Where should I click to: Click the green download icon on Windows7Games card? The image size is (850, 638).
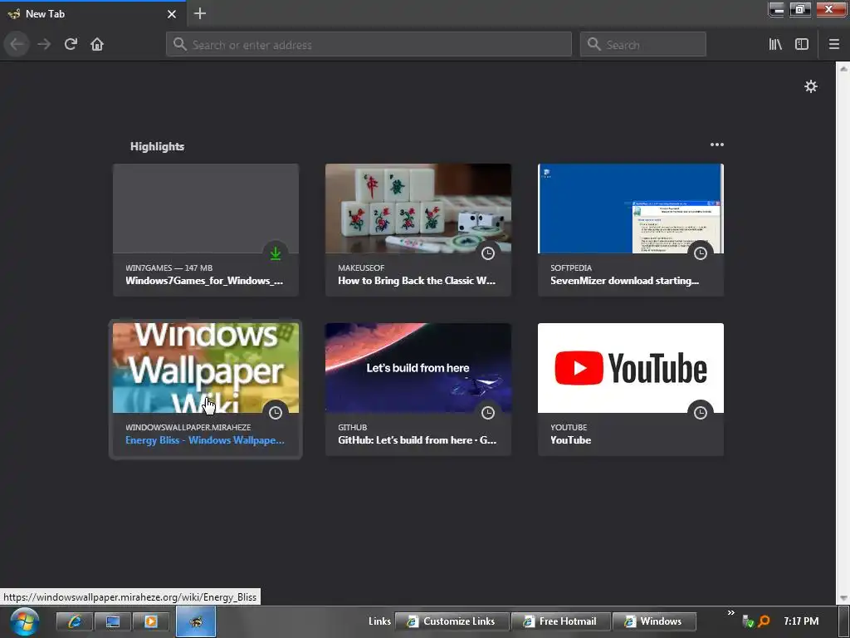(276, 253)
